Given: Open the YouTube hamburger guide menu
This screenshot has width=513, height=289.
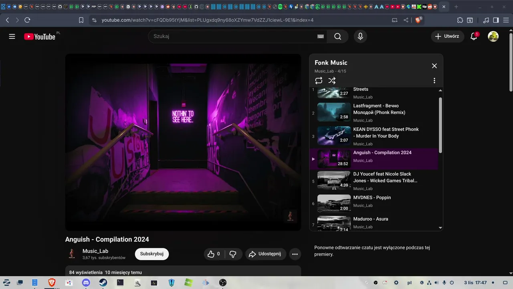Looking at the screenshot, I should 12,37.
